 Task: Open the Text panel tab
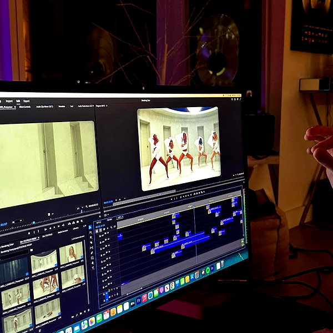[x=72, y=106]
